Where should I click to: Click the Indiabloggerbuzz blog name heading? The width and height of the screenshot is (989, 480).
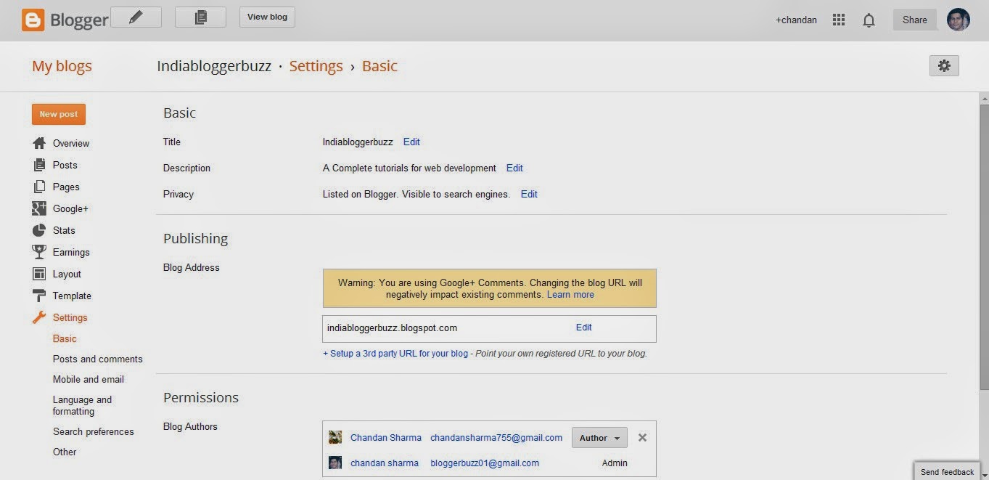coord(214,66)
